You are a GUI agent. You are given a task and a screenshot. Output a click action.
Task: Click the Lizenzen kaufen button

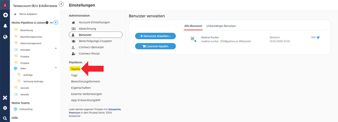pos(155,46)
